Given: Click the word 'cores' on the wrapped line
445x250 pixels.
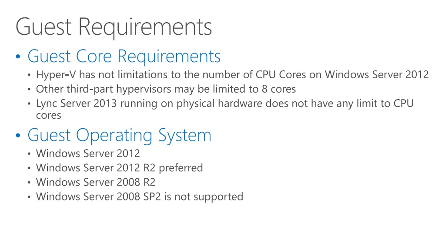Looking at the screenshot, I should (x=49, y=116).
